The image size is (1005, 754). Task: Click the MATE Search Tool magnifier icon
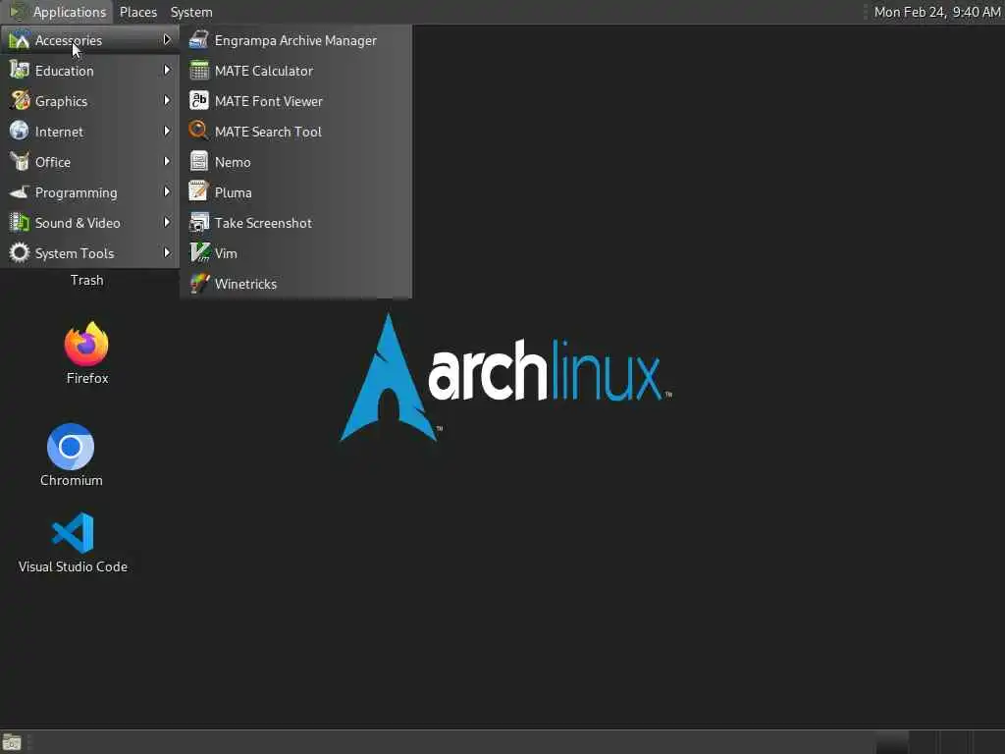[199, 131]
